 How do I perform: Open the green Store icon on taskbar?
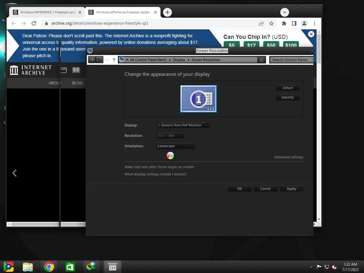click(x=70, y=267)
